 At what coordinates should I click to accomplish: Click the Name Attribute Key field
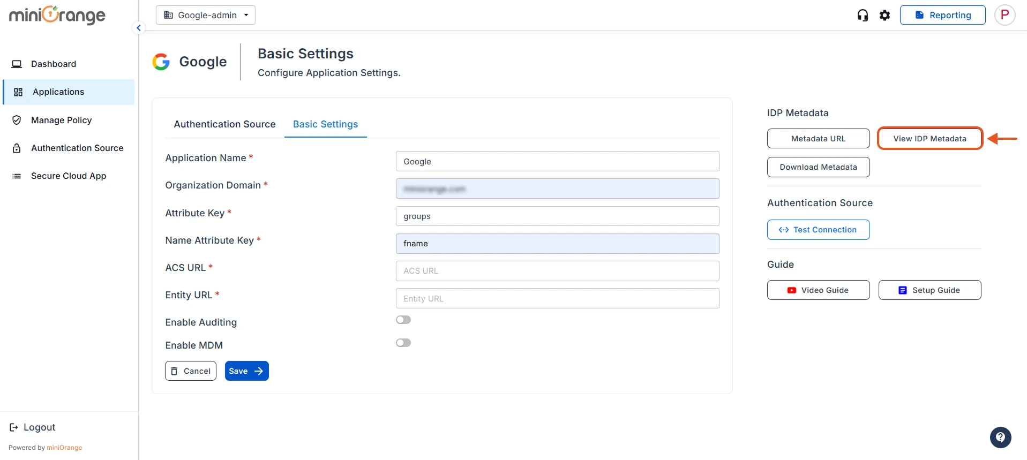point(557,244)
